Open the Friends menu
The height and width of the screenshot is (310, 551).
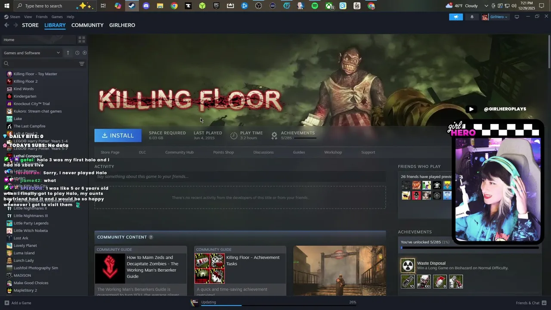click(42, 17)
